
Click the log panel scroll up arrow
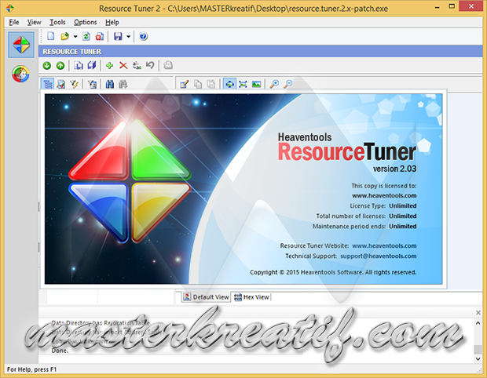(x=478, y=323)
